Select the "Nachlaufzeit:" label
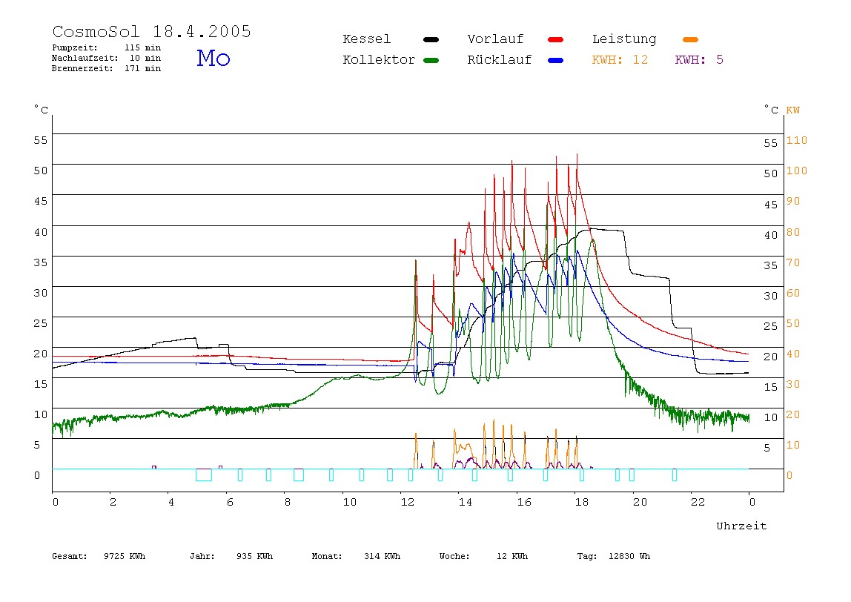This screenshot has height=602, width=851. [85, 58]
